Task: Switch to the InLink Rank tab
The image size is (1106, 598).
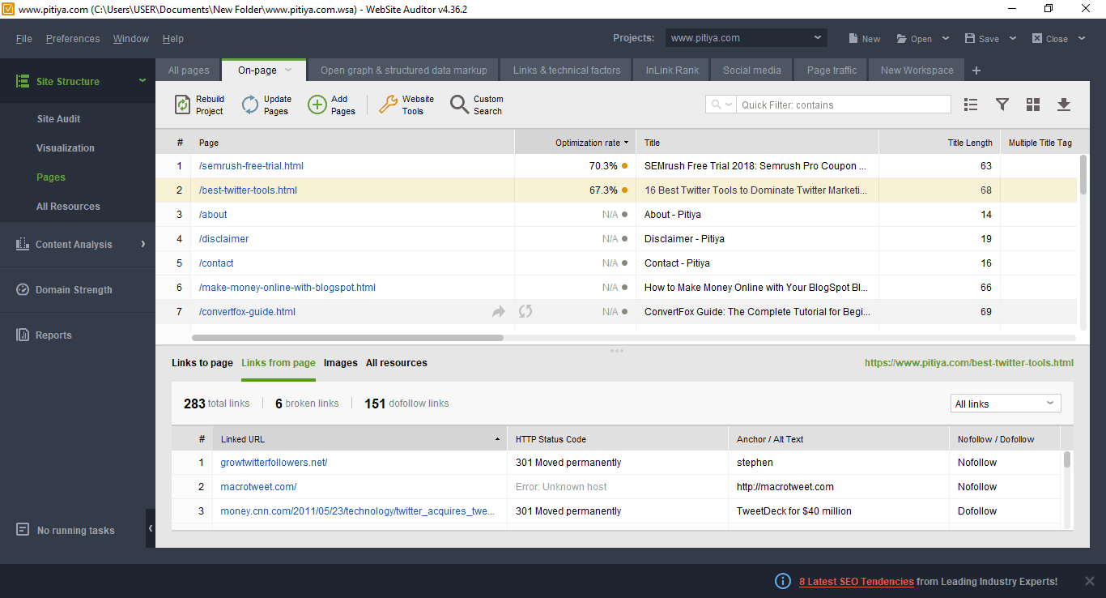Action: 672,70
